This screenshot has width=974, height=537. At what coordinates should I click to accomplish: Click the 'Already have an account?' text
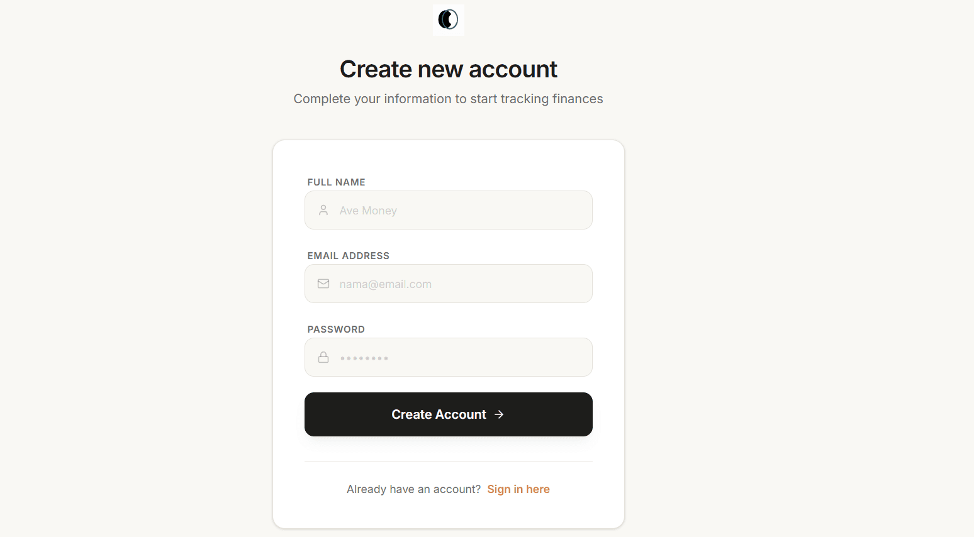click(413, 489)
